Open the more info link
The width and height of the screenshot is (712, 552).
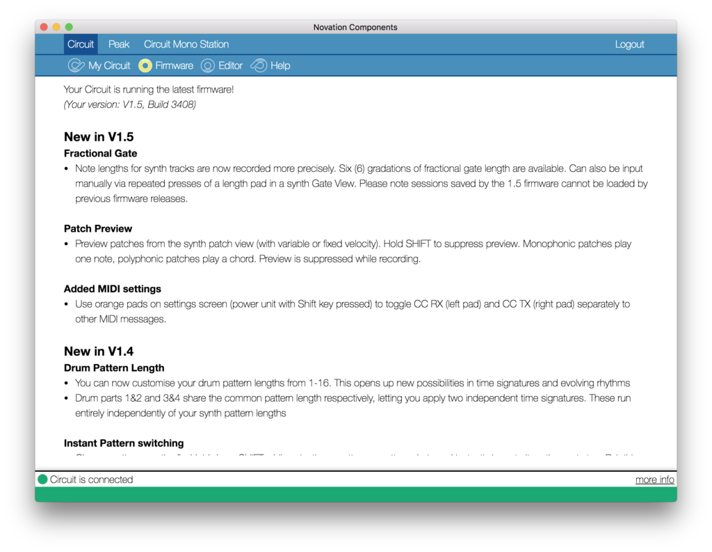(x=655, y=479)
